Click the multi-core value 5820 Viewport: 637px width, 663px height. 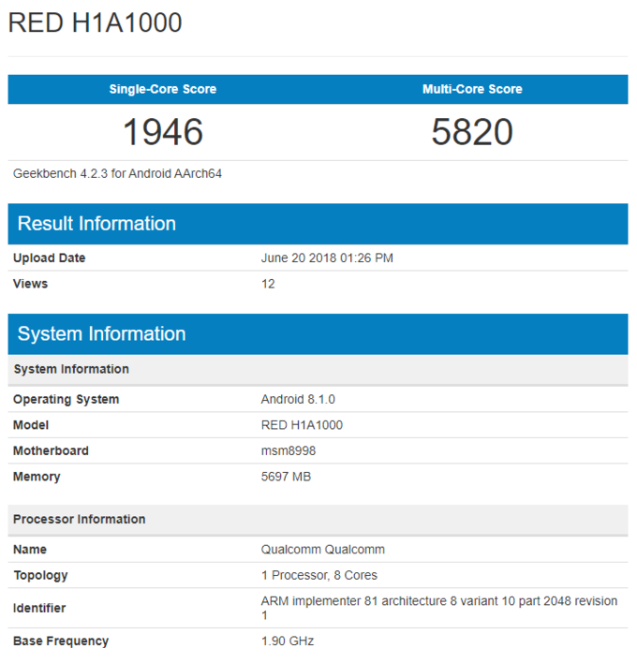pos(472,132)
